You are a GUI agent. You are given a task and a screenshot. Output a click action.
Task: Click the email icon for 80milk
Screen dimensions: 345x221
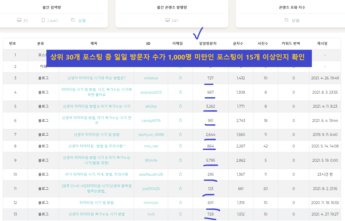coord(180,160)
